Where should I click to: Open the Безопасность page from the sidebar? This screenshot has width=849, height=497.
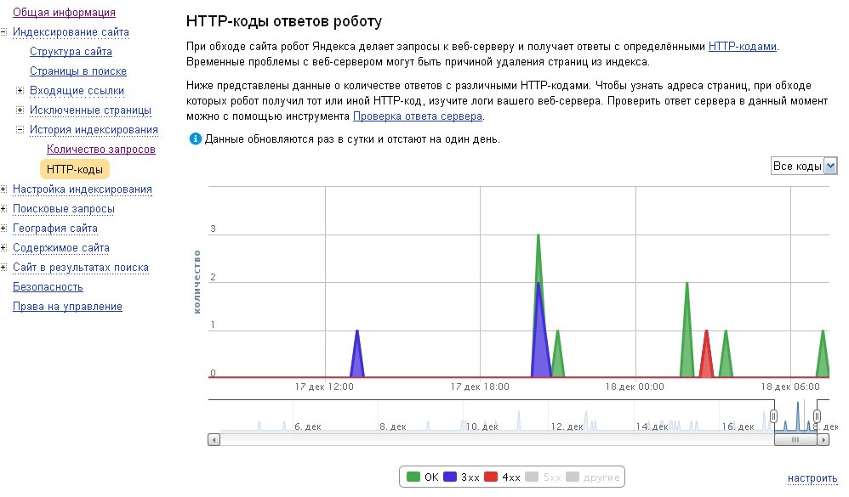click(x=47, y=286)
